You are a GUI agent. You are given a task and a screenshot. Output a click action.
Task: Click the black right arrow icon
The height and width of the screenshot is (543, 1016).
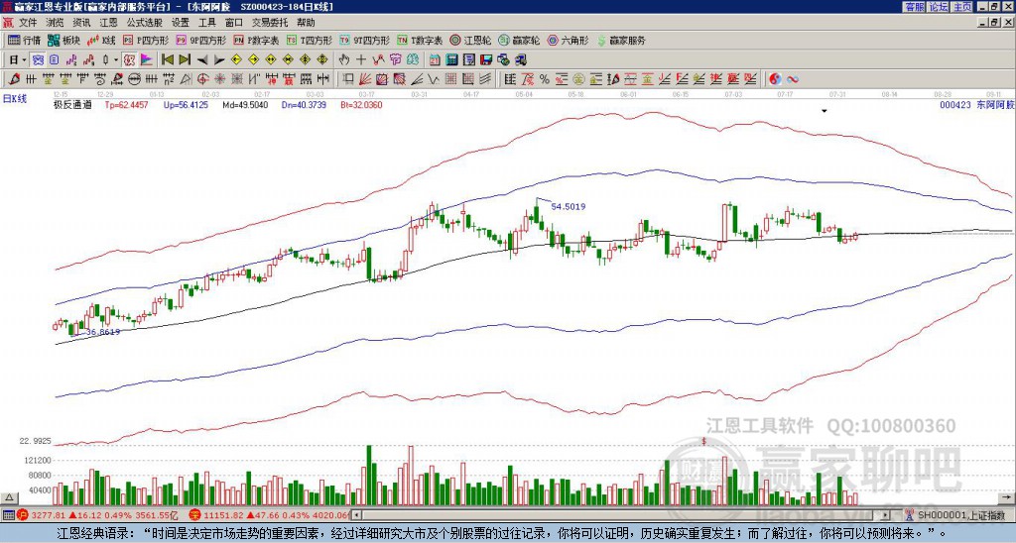click(x=219, y=60)
